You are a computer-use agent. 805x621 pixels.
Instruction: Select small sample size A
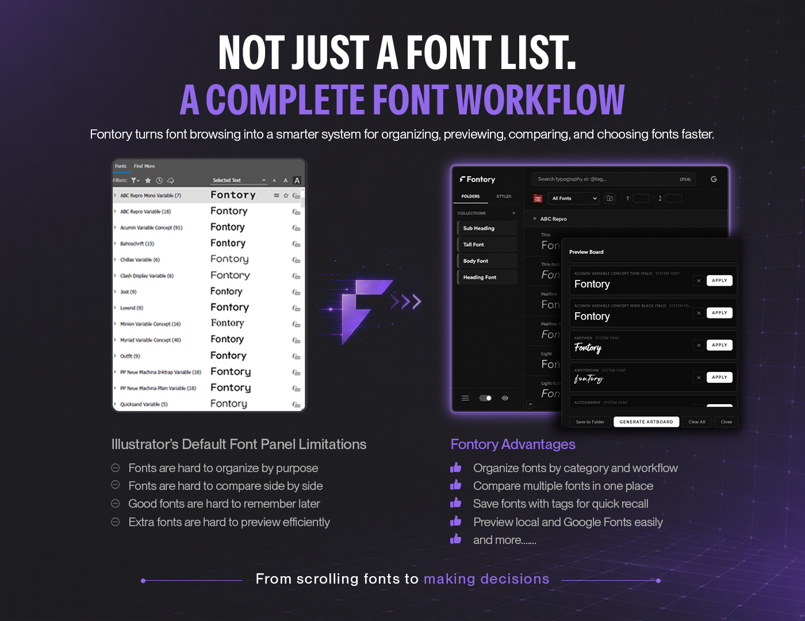coord(274,181)
